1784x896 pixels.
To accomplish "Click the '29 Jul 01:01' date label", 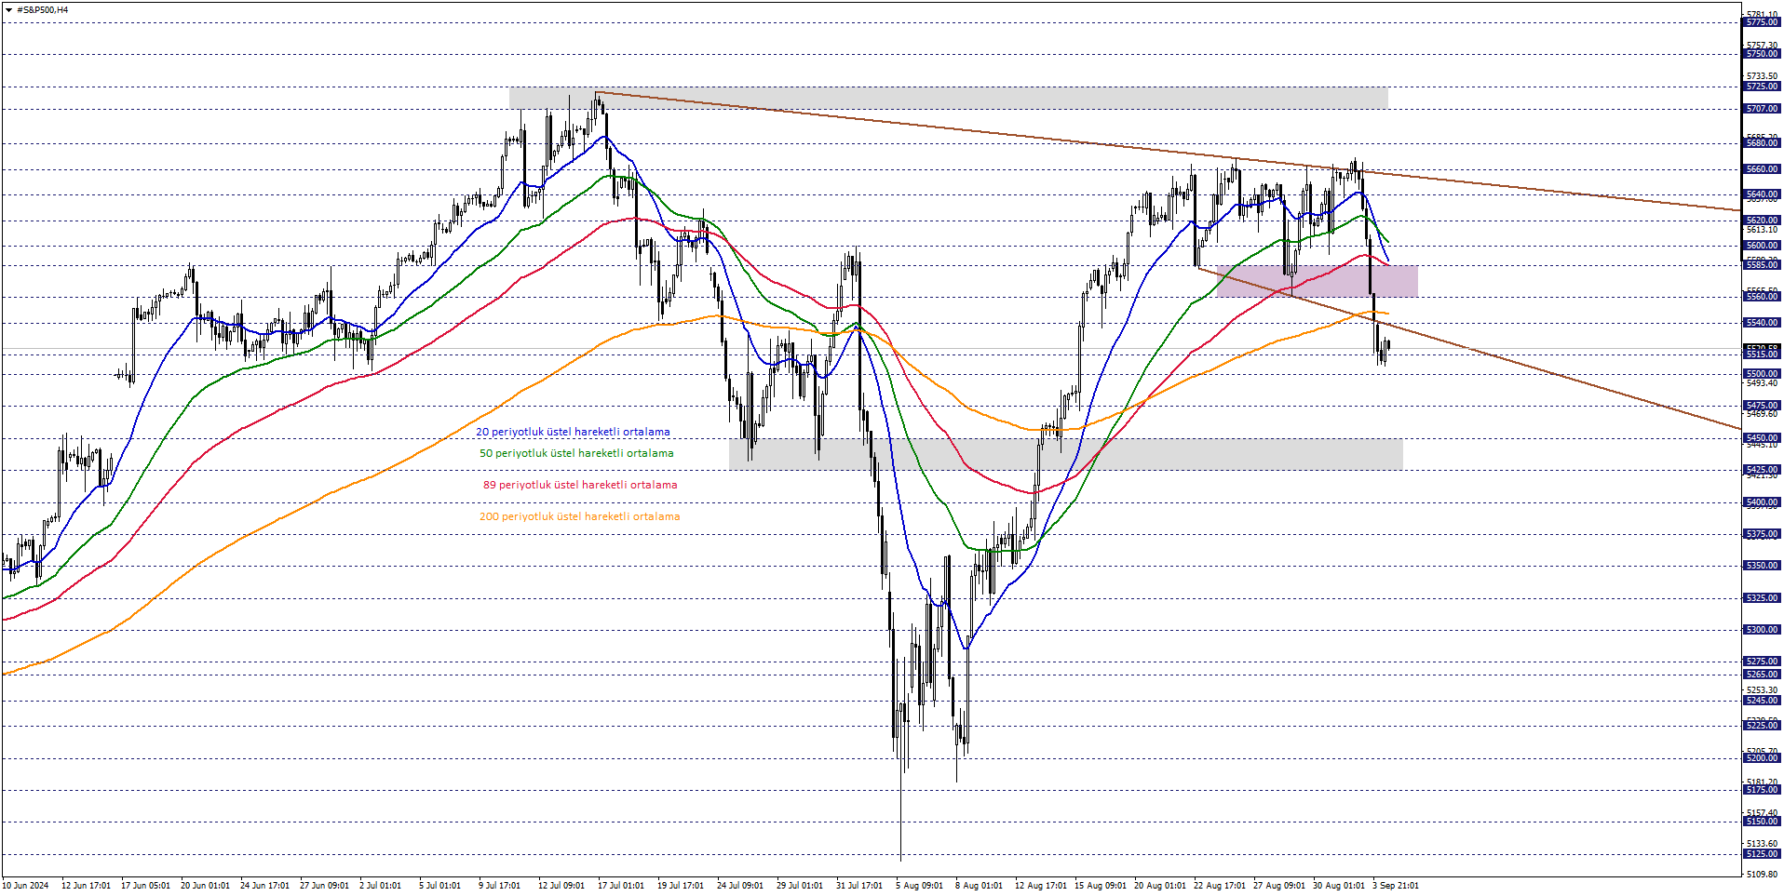I will pyautogui.click(x=800, y=886).
